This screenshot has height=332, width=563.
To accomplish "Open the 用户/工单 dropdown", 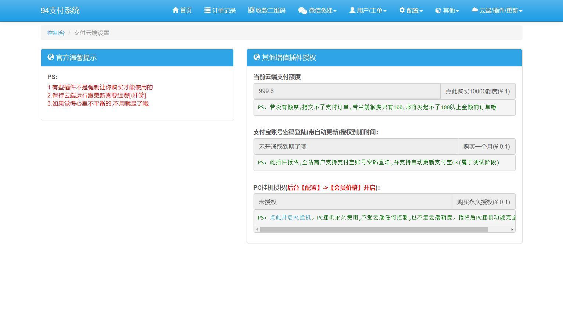I will click(x=368, y=10).
